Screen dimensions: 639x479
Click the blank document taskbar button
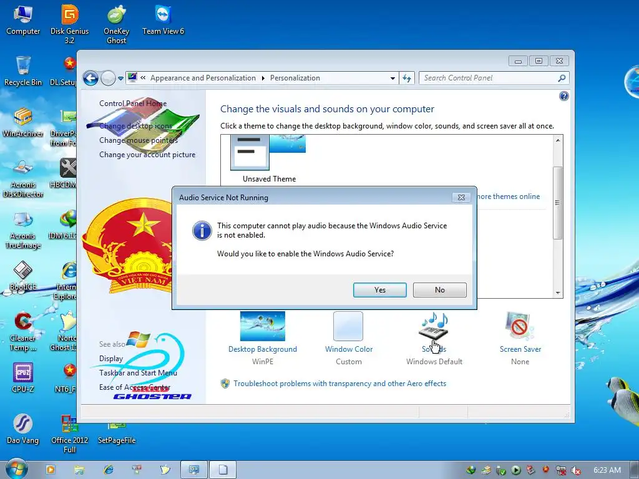point(223,470)
